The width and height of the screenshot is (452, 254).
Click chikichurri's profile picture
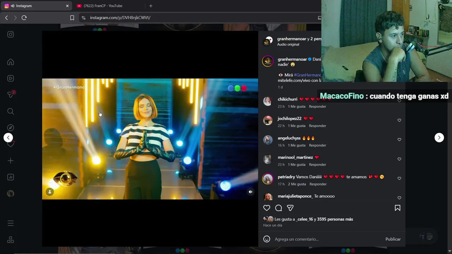pos(268,101)
